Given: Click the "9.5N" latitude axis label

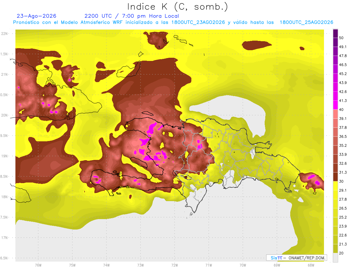Looking at the screenshot, I should point(4,136).
